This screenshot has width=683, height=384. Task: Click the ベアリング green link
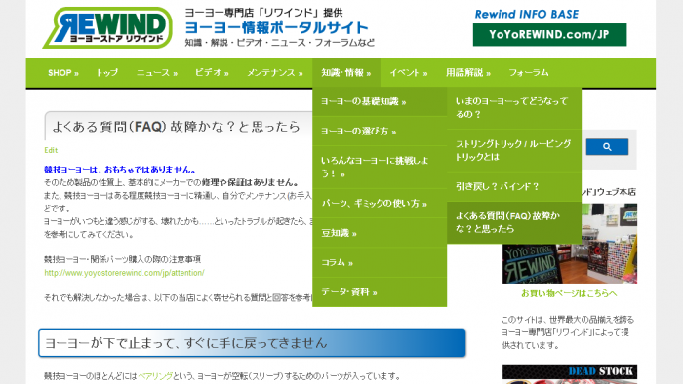point(155,376)
